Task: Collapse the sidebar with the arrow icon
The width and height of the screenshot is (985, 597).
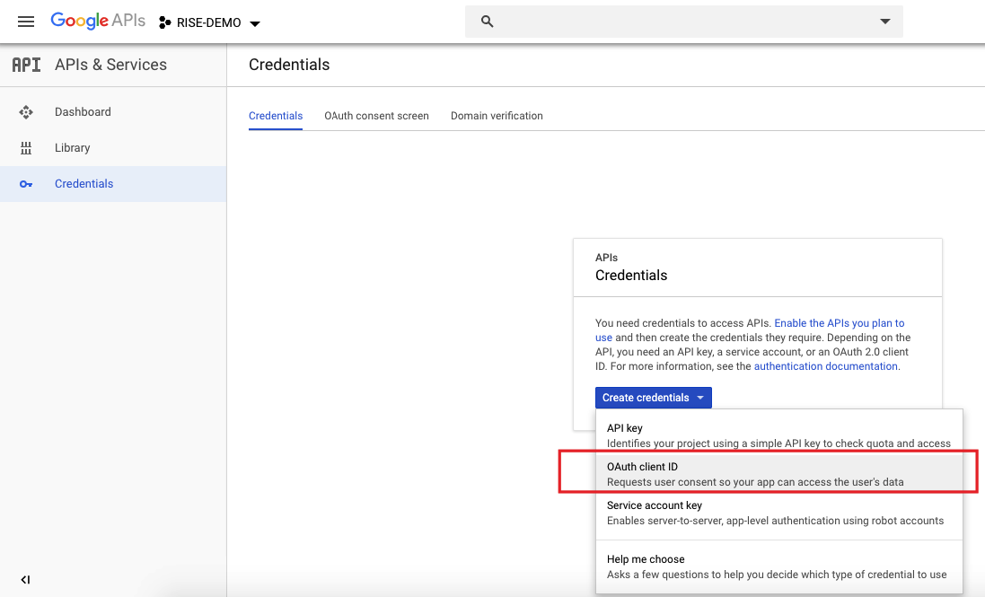Action: click(25, 579)
